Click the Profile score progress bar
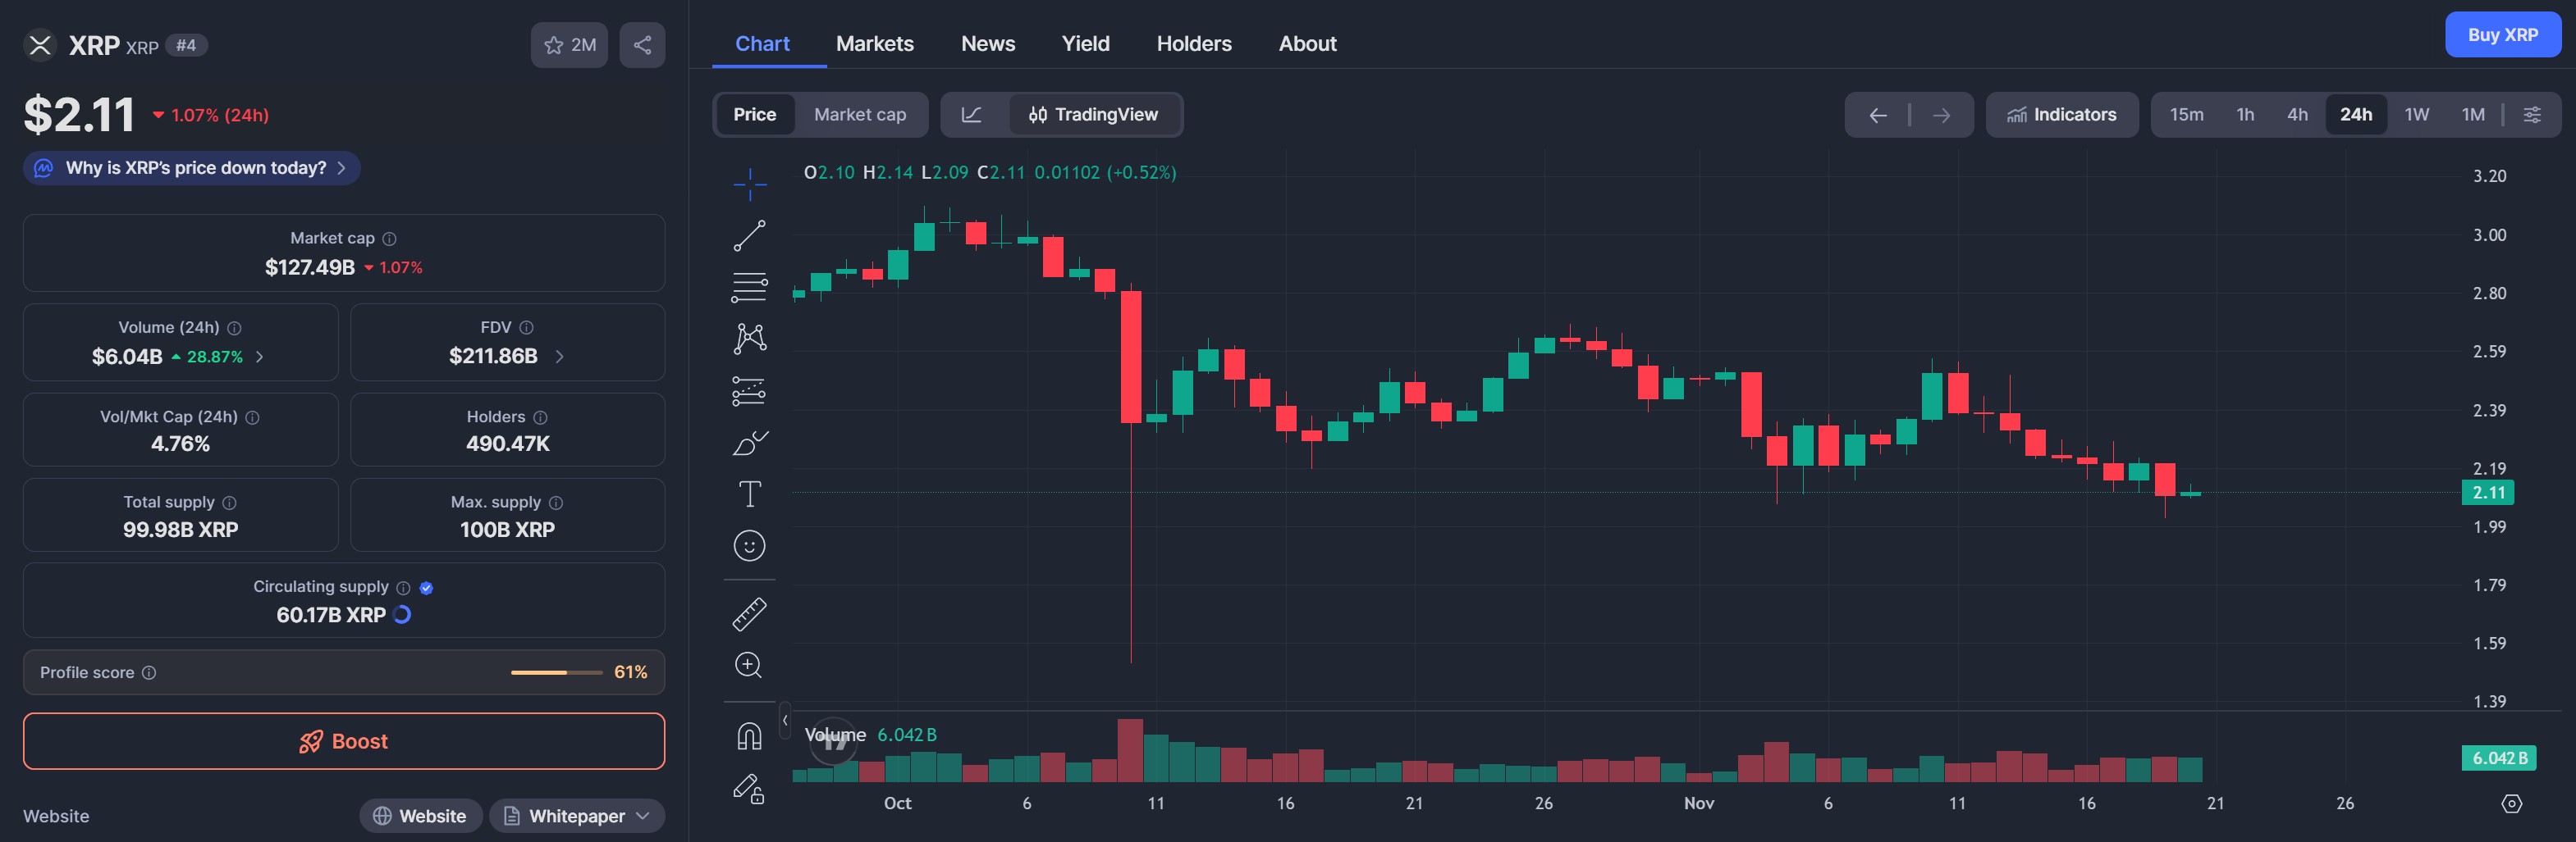2576x842 pixels. tap(556, 672)
